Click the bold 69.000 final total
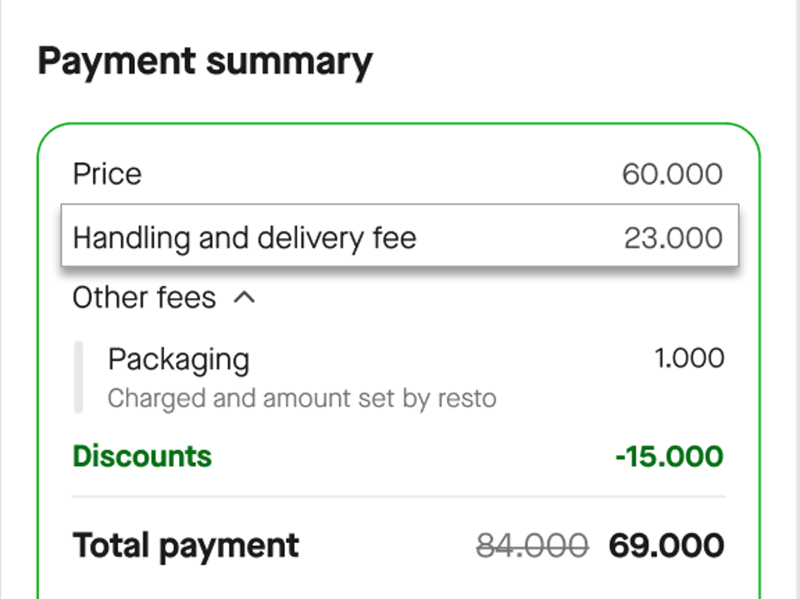Screen dimensions: 800x599 666,546
